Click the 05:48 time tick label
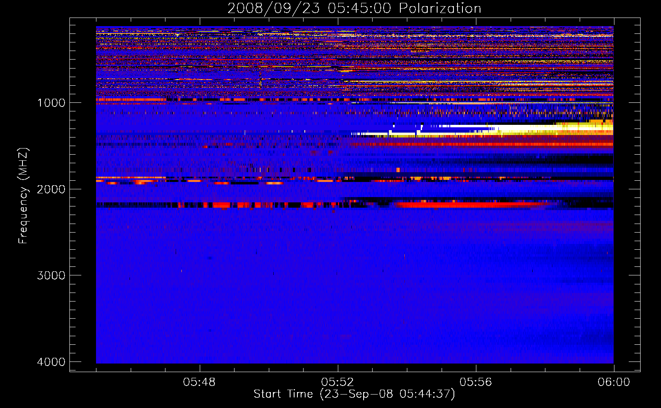Viewport: 661px width, 408px height. tap(199, 382)
